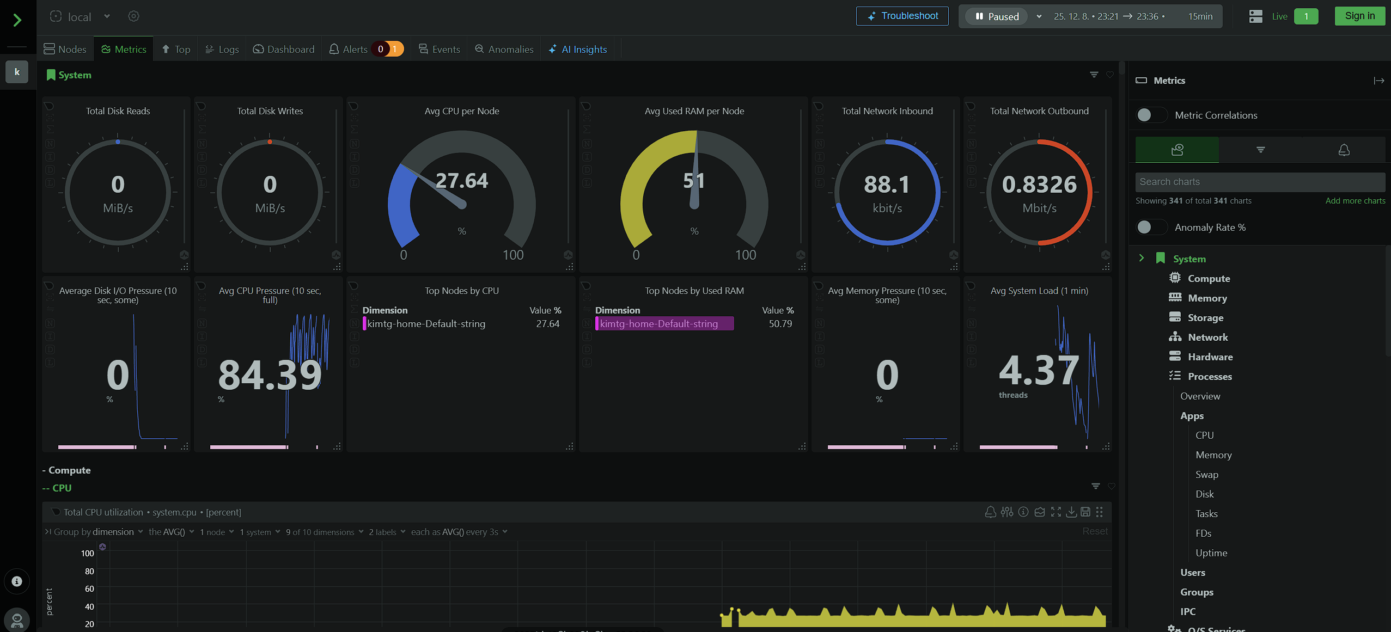Screen dimensions: 1391x632
Task: Click the Paused playback toggle
Action: (997, 16)
